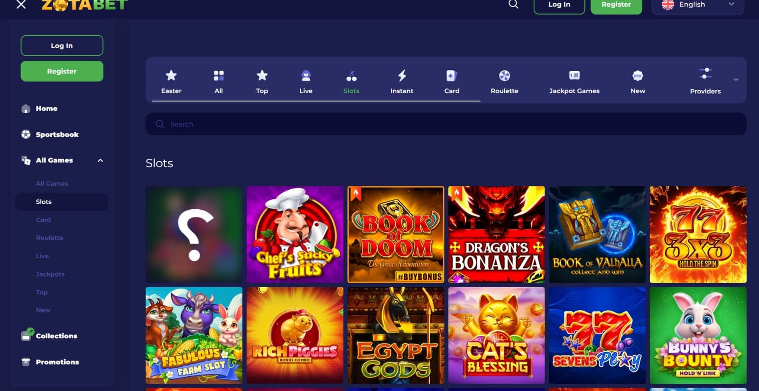Click the Sportsbook soccer ball icon

point(26,134)
